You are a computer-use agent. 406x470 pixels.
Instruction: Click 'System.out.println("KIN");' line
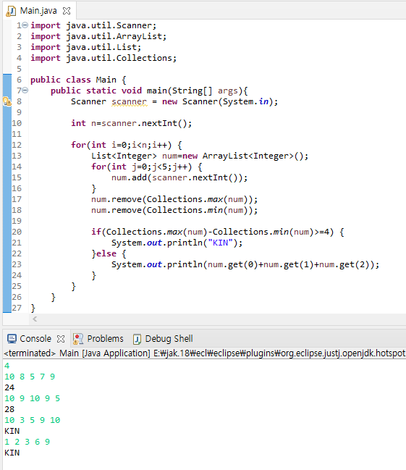(177, 243)
